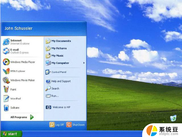Launch Windows Media Player icon

[x=6, y=62]
